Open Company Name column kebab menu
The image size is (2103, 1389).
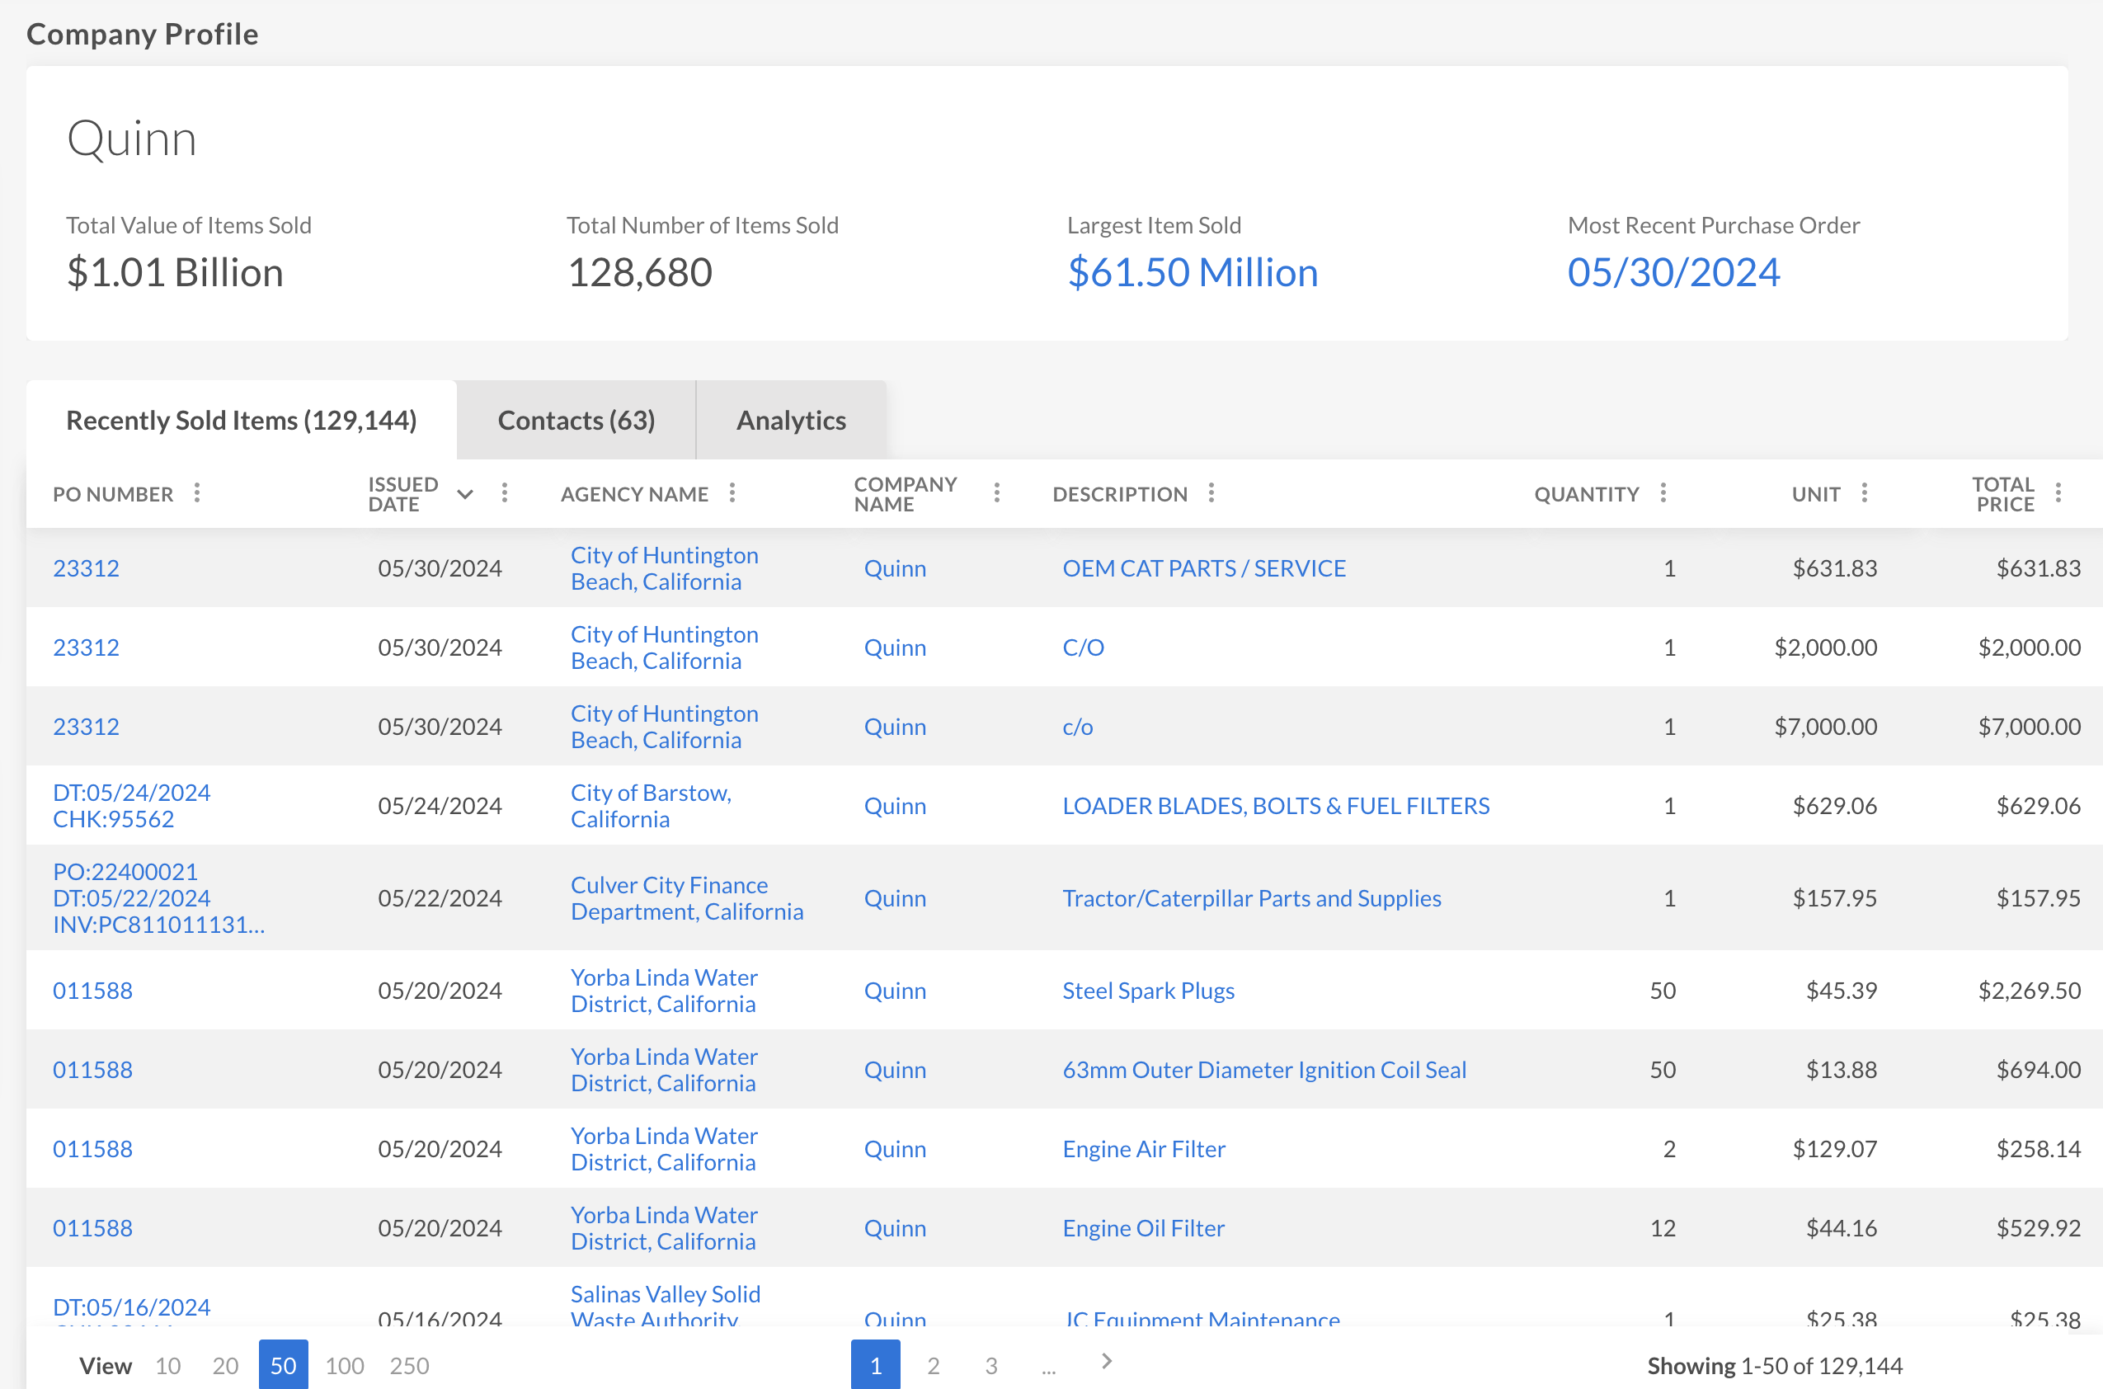pyautogui.click(x=997, y=493)
